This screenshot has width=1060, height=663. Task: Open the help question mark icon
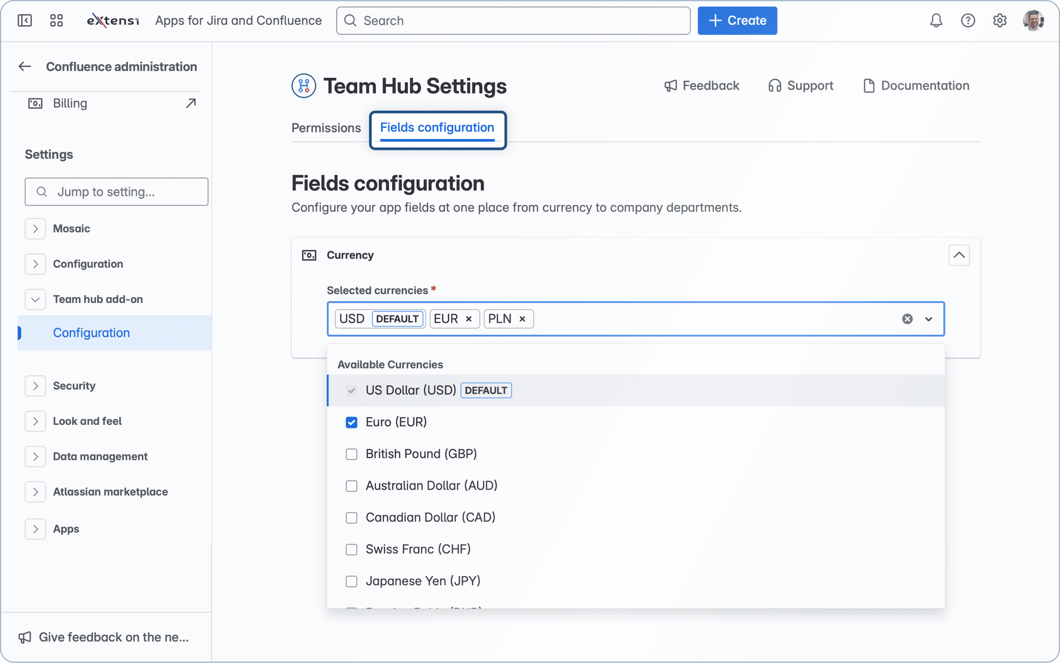[968, 20]
